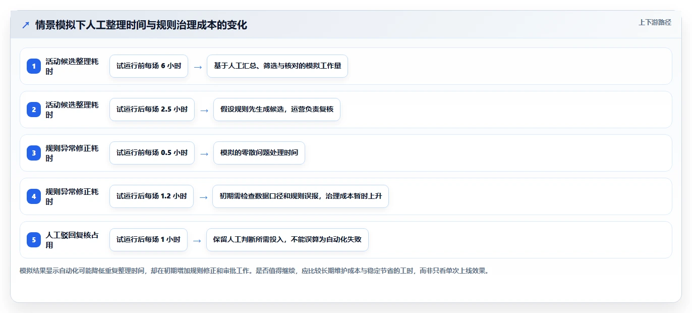Click the row 4 label 规则异常修正耗时
Image resolution: width=692 pixels, height=313 pixels.
(72, 196)
